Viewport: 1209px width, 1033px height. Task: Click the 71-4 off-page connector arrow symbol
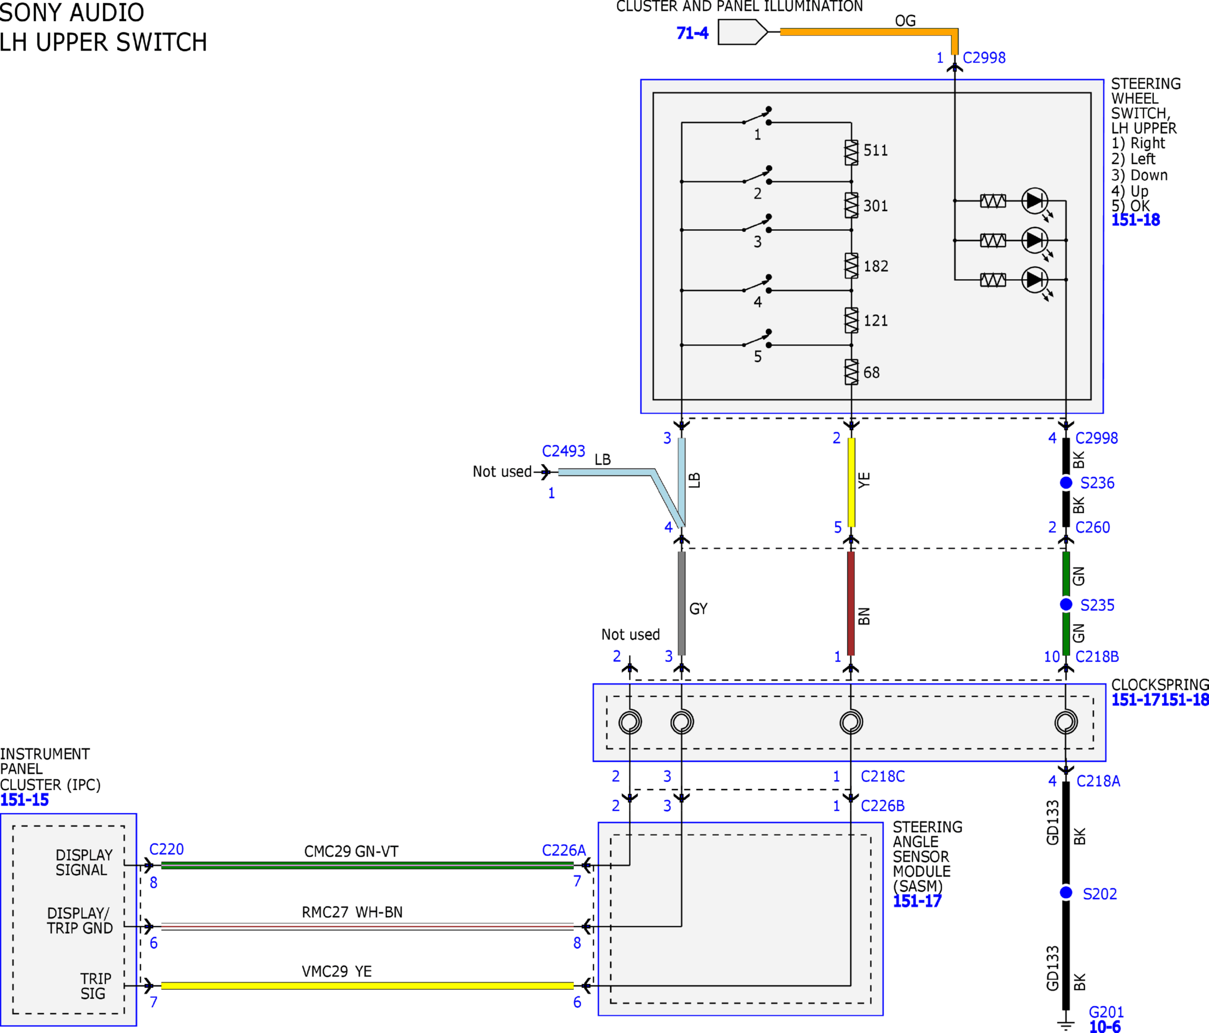click(x=743, y=32)
